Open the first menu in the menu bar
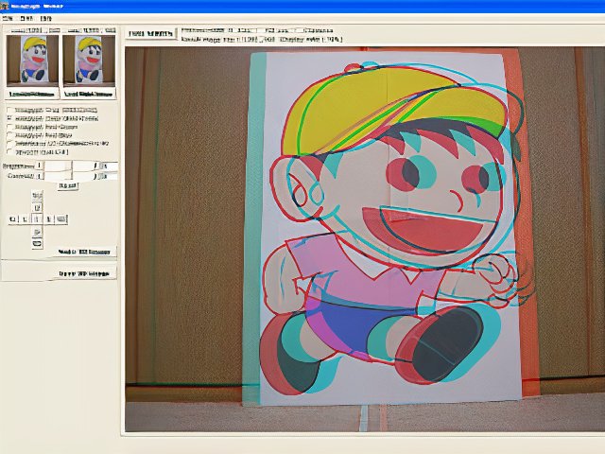 [8, 18]
